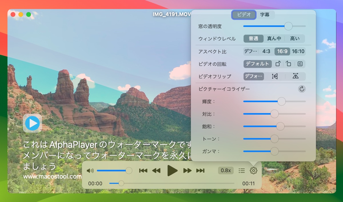Skip to the next video
Screen dimensions: 343x202
201,170
